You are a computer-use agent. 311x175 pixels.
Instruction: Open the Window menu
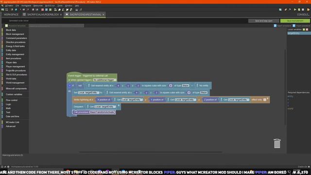click(69, 5)
